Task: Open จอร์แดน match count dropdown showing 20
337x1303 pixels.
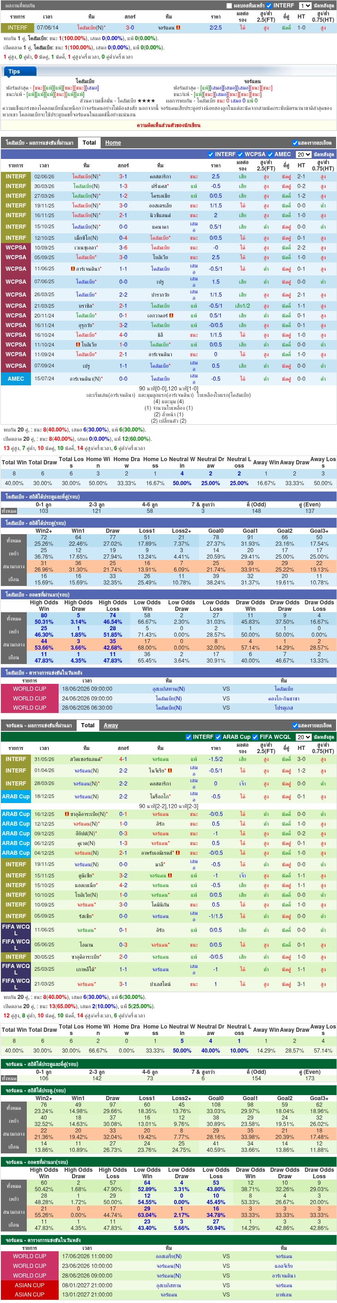Action: (304, 737)
